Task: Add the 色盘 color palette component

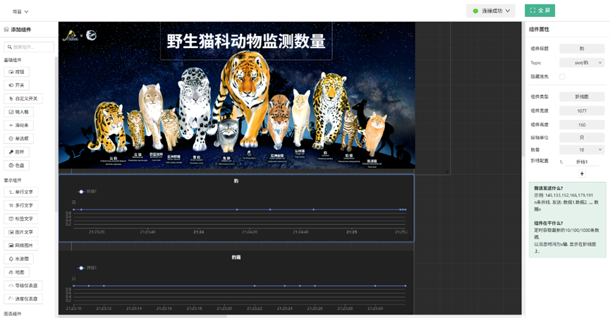Action: tap(20, 165)
